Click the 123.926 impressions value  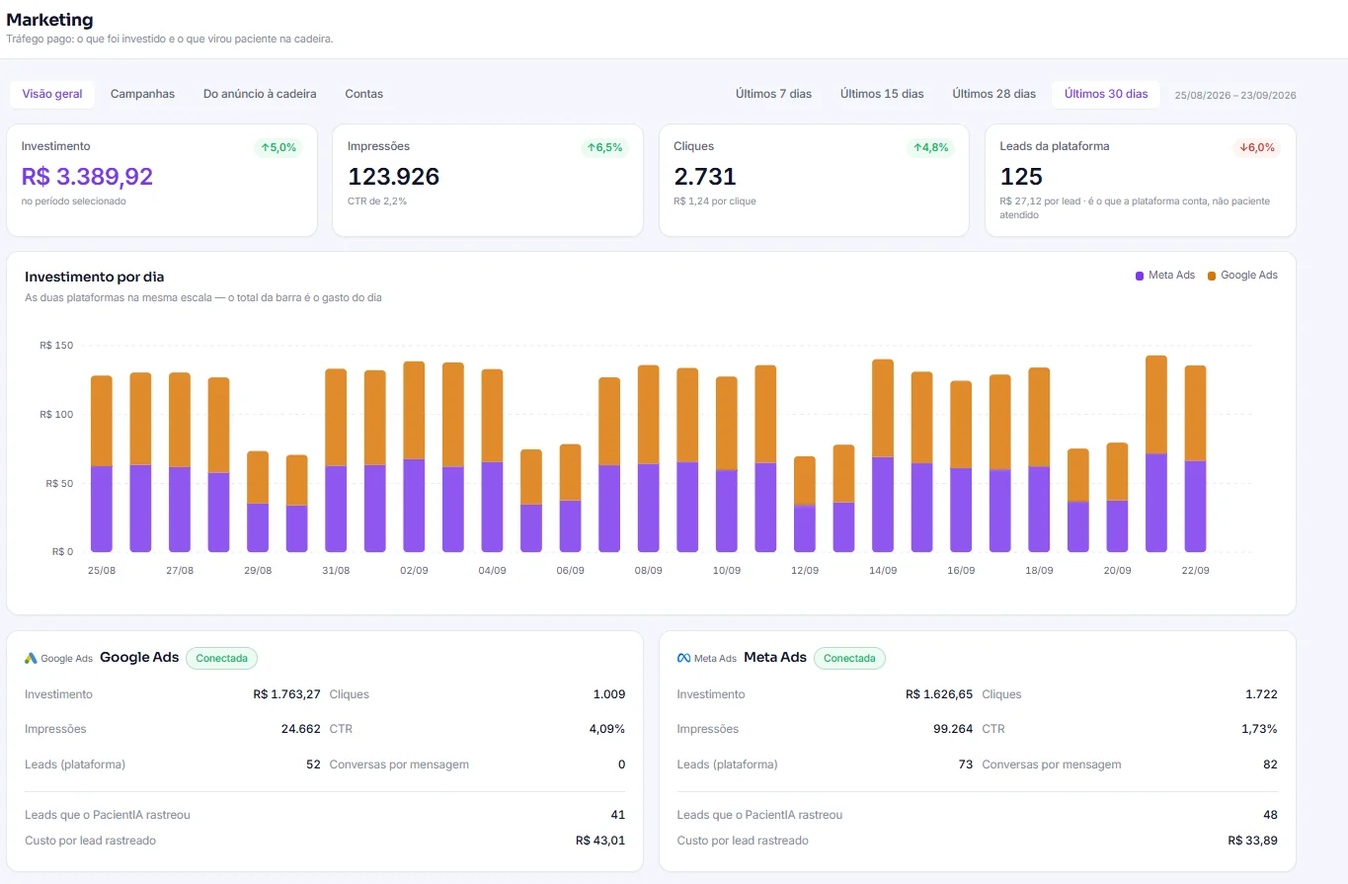[x=393, y=177]
